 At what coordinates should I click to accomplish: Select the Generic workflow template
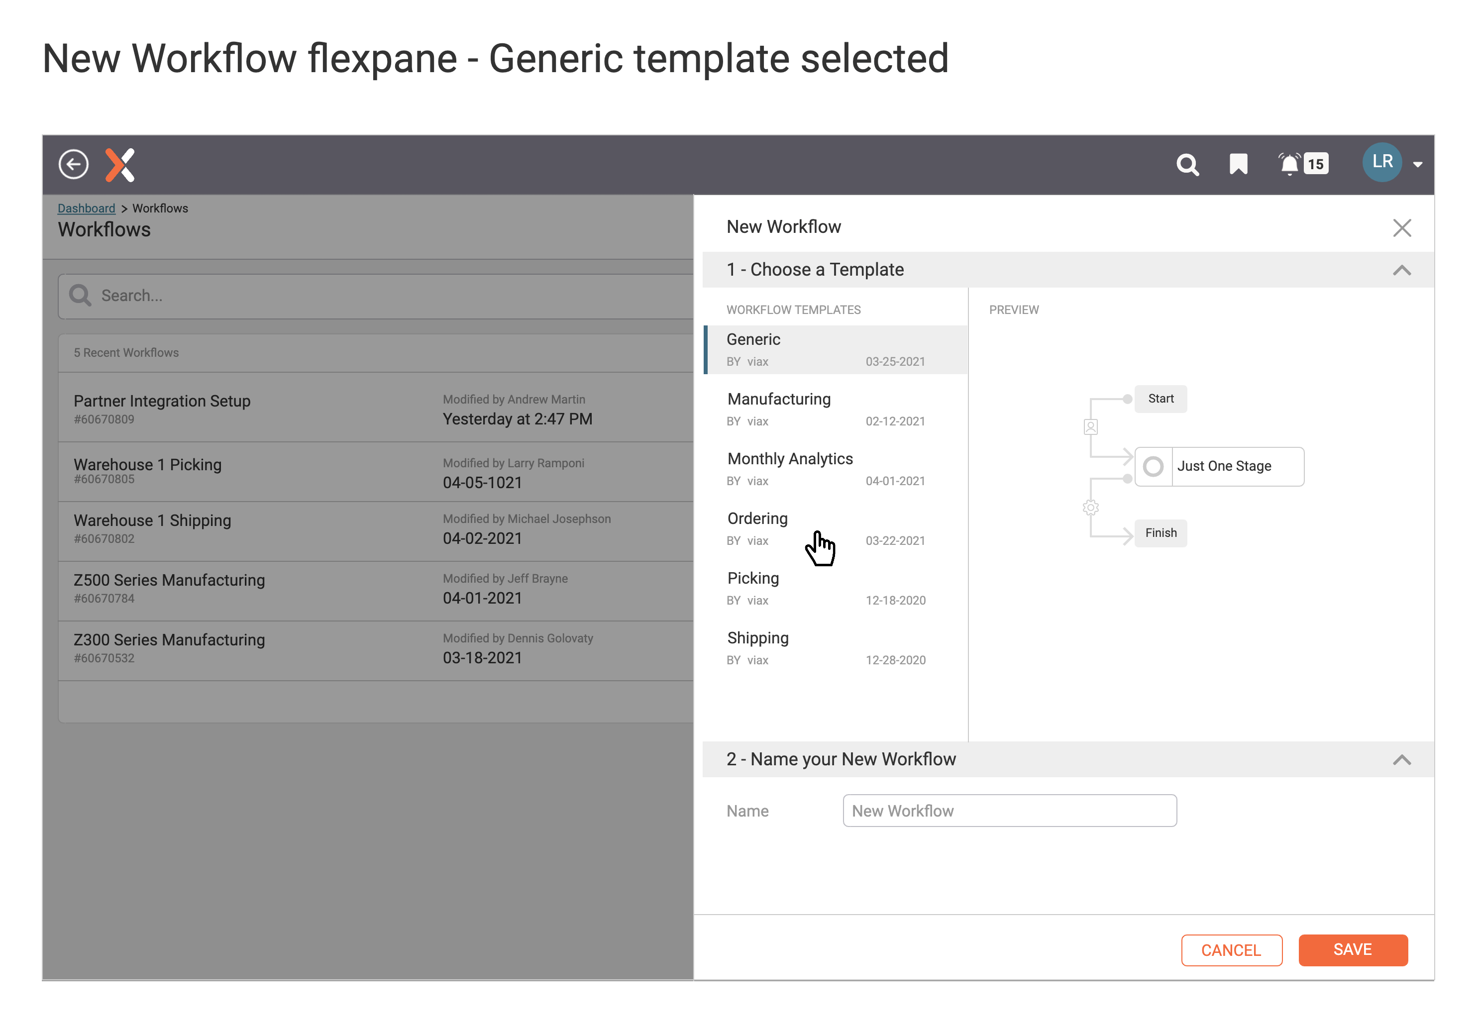pyautogui.click(x=836, y=350)
